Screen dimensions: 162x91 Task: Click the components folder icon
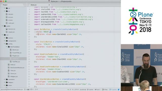[7, 41]
